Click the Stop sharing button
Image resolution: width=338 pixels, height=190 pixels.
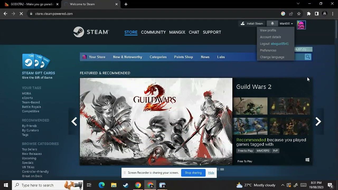coord(193,173)
